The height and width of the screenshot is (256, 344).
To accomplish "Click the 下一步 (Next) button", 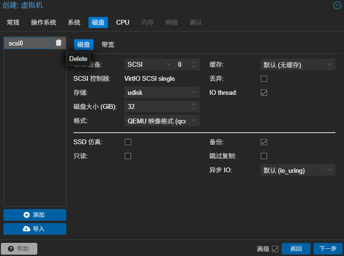I will [328, 249].
